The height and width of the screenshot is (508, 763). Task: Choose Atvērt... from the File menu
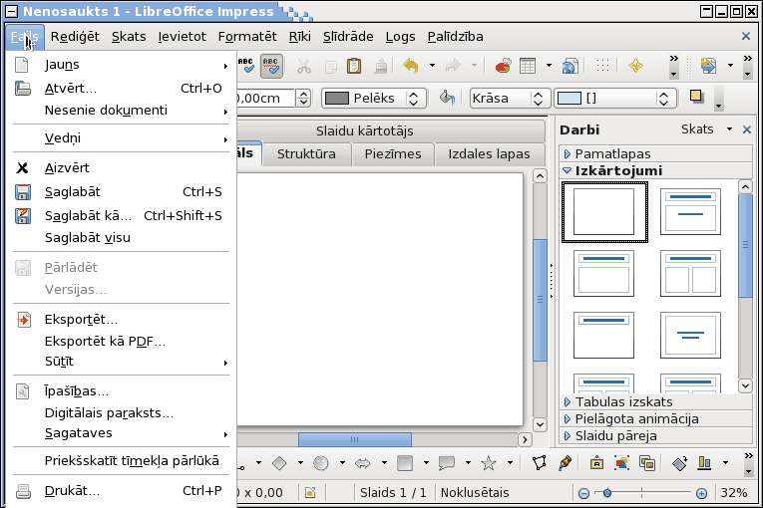(121, 89)
